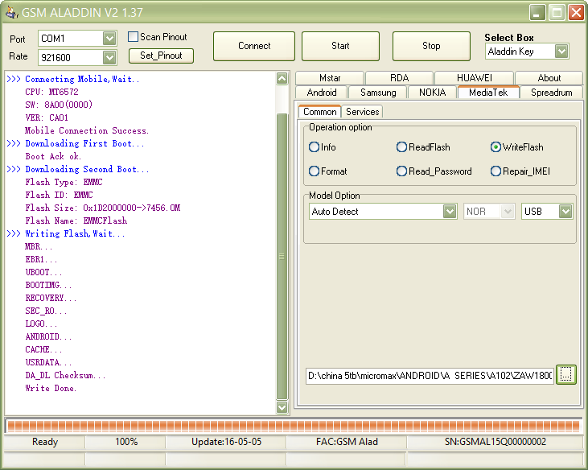Click the GSM Aladdin app icon in title bar

tap(11, 12)
